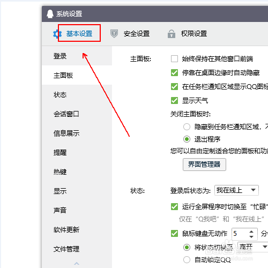Image resolution: width=268 pixels, height=268 pixels.
Task: Uncheck 鼠标键盘无动作 checkbox
Action: 174,234
